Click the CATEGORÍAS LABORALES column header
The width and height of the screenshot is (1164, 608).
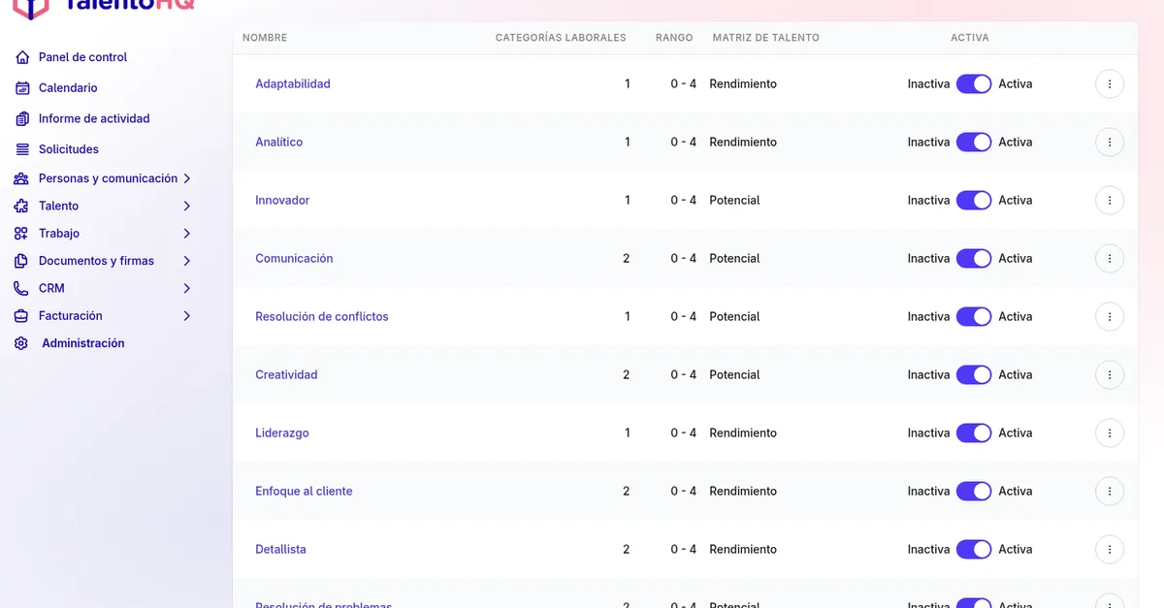pos(561,38)
